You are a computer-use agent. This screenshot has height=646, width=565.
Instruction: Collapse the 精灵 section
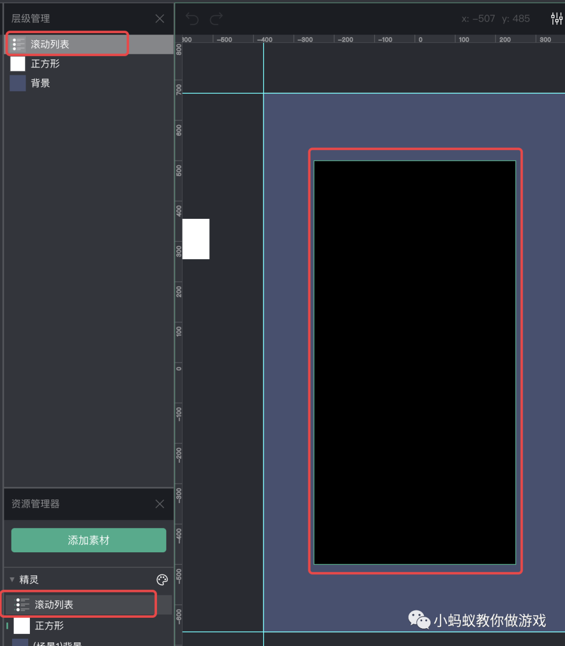point(12,579)
